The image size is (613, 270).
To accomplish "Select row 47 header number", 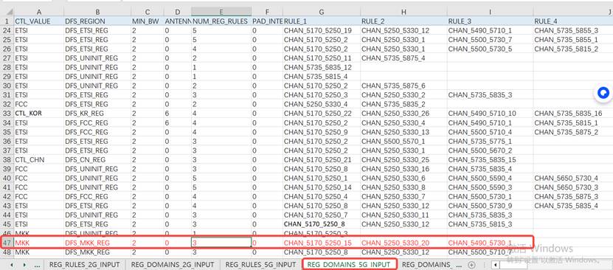I will coord(7,243).
